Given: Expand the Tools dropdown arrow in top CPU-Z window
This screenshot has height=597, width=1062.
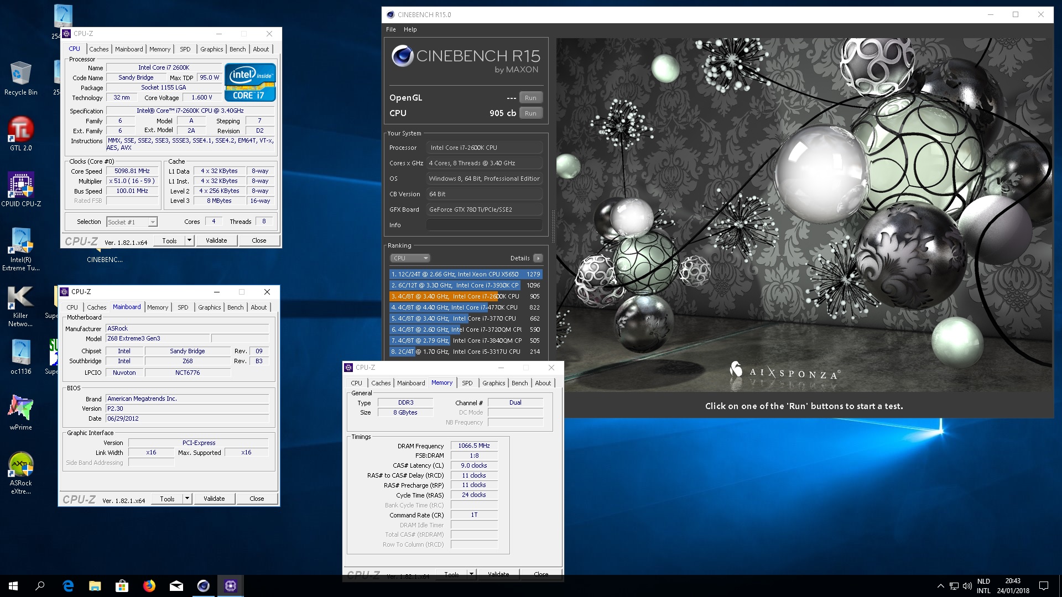Looking at the screenshot, I should point(189,240).
